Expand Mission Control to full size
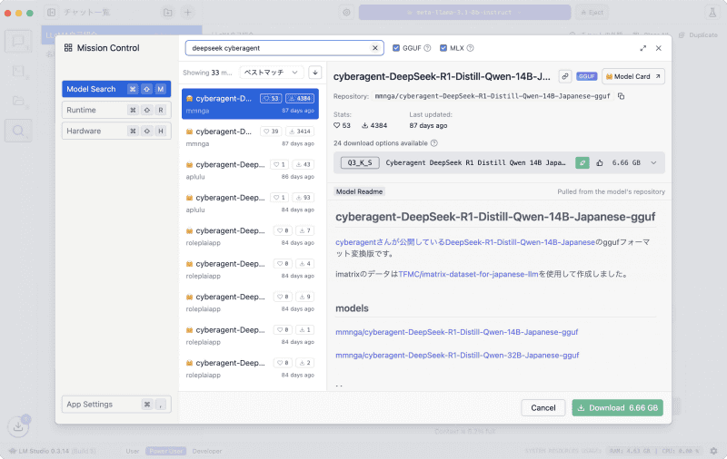Viewport: 727px width, 459px height. tap(643, 48)
